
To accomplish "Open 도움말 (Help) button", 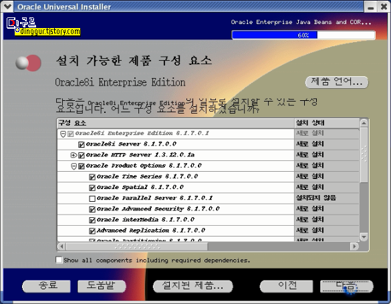I will coord(102,287).
